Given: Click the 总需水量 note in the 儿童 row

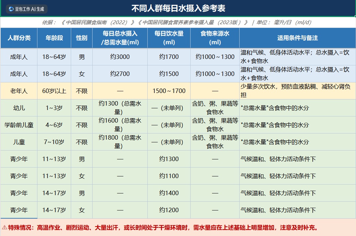Looking at the screenshot, I should pyautogui.click(x=297, y=142).
